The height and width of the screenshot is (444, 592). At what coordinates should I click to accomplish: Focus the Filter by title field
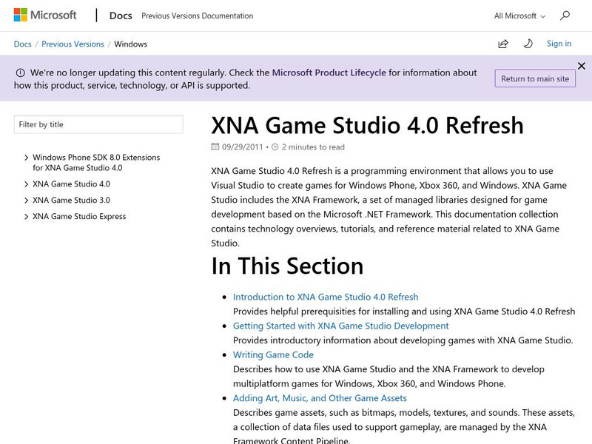tap(98, 124)
